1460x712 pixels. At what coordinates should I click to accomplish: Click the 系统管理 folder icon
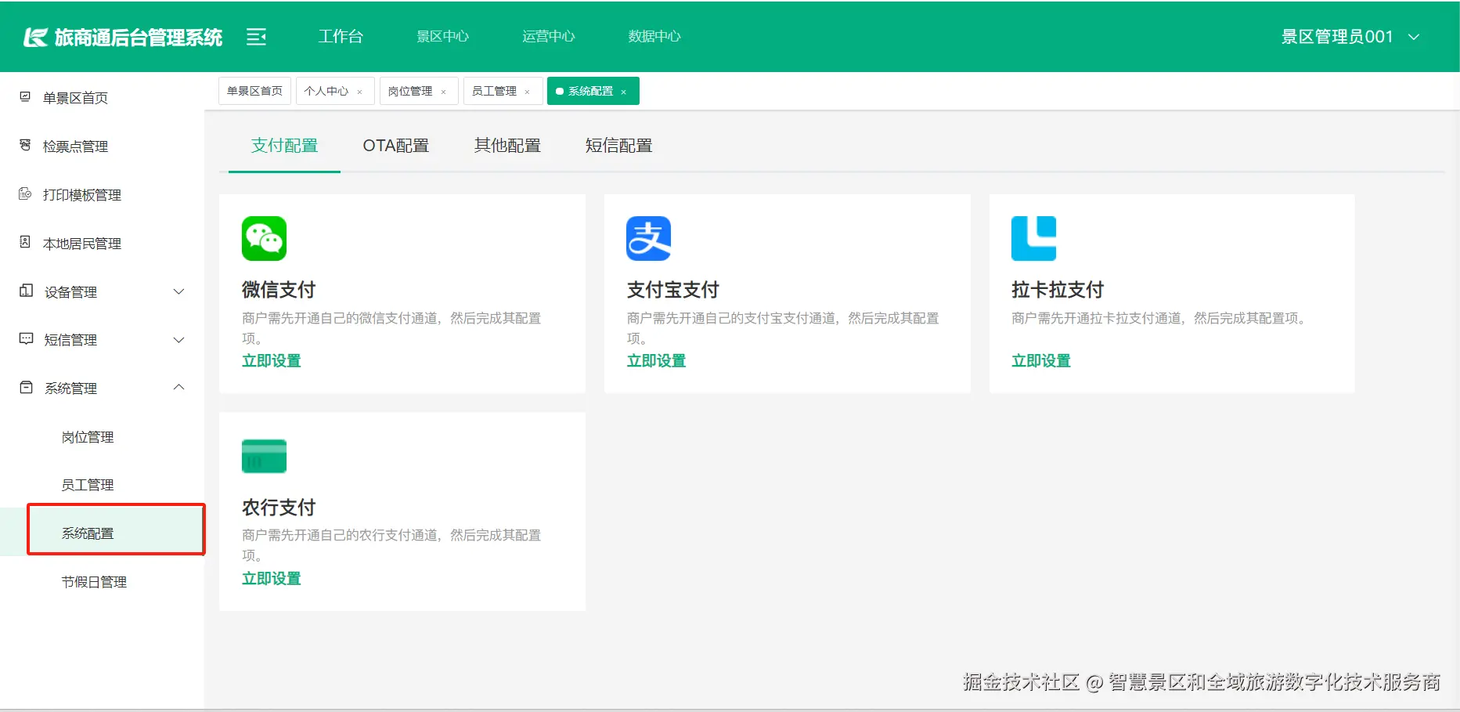coord(23,387)
